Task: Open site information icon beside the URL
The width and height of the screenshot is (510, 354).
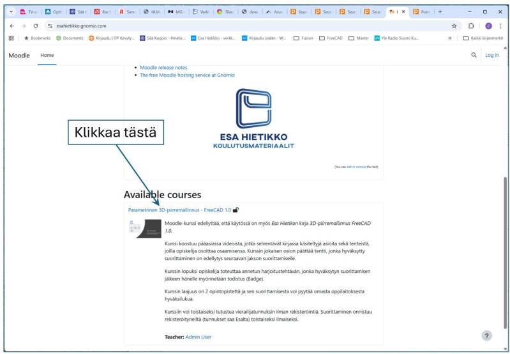Action: pos(50,26)
